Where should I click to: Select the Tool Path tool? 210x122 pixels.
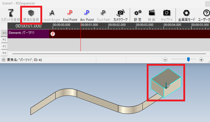click(x=103, y=15)
